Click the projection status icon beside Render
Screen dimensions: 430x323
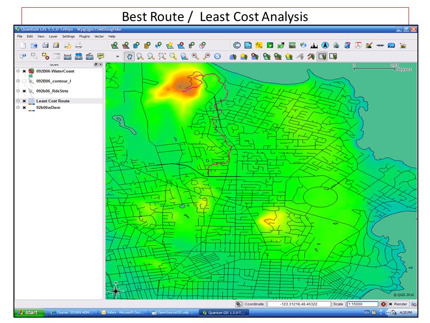coord(413,304)
